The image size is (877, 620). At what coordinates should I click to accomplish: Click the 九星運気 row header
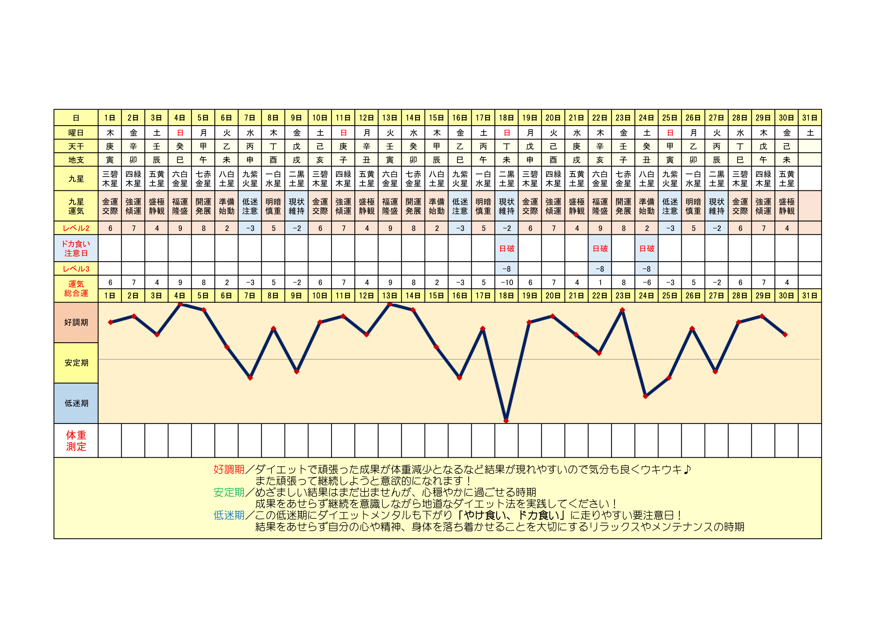76,206
